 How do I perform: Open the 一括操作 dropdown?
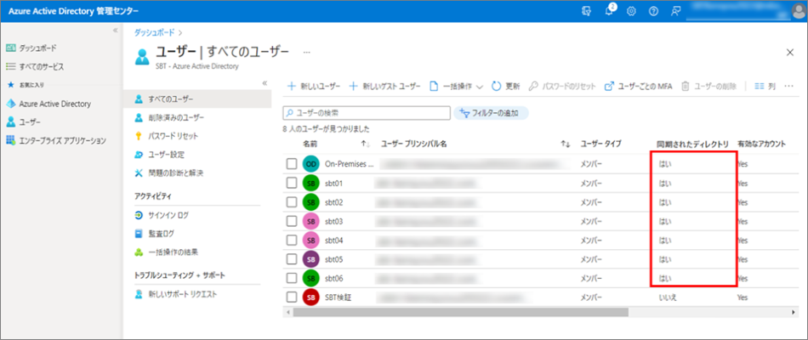[456, 87]
